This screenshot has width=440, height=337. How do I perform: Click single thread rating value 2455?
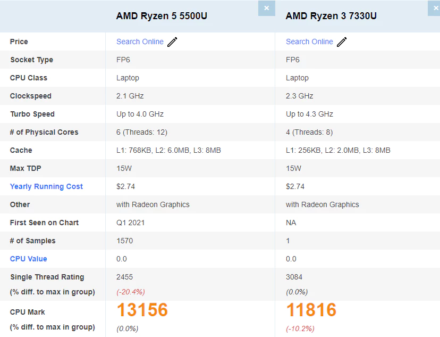tap(124, 277)
